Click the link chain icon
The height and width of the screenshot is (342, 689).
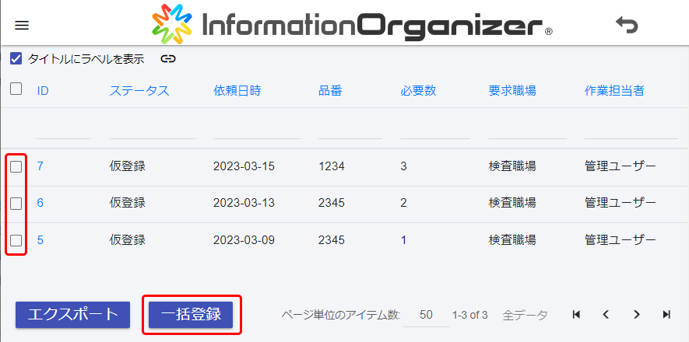[x=168, y=58]
